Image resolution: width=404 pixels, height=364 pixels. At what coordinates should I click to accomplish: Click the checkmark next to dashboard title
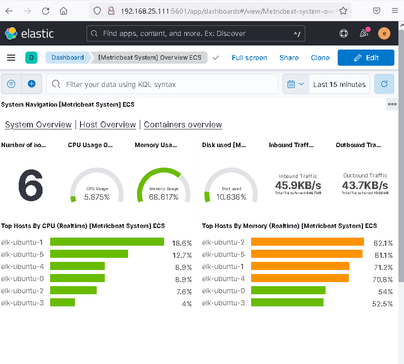pyautogui.click(x=216, y=58)
